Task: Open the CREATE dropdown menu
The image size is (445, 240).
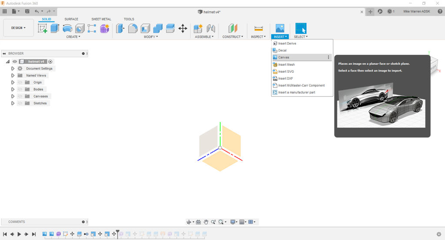Action: [73, 37]
